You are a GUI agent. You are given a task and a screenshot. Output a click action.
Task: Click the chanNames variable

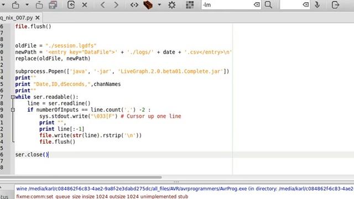[x=107, y=84]
